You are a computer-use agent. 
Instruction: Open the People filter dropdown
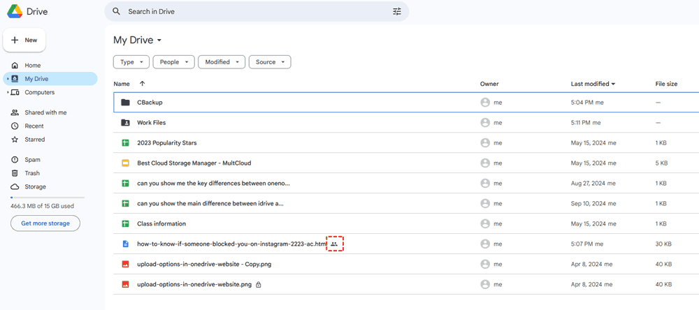(x=173, y=62)
